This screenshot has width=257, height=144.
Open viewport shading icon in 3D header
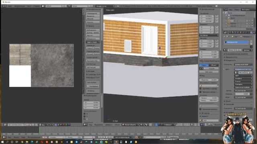coord(142,125)
